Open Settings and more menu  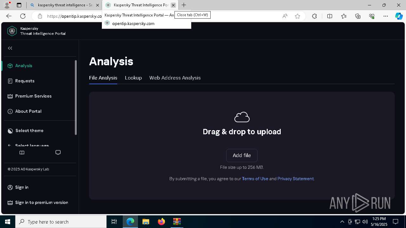point(386,16)
